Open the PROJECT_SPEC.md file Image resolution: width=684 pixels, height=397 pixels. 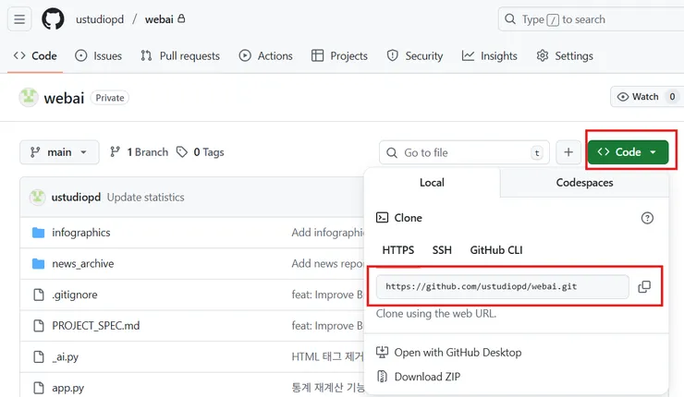(96, 326)
